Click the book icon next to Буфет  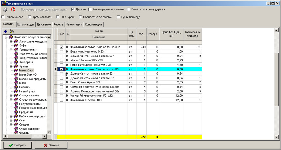coord(16,46)
